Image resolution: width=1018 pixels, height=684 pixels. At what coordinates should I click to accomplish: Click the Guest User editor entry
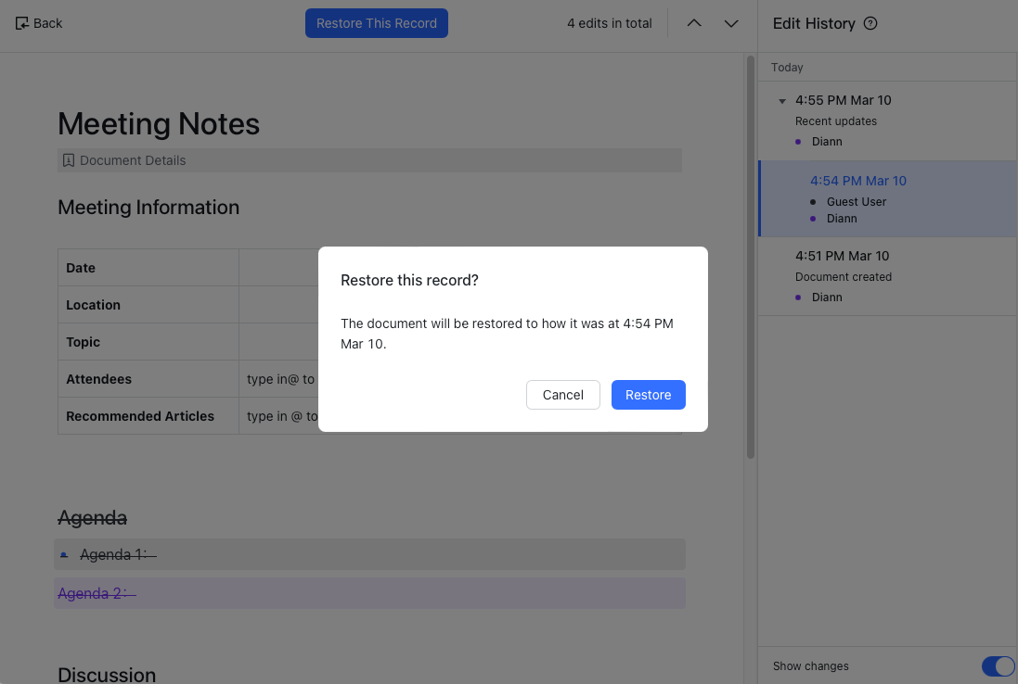pyautogui.click(x=857, y=201)
